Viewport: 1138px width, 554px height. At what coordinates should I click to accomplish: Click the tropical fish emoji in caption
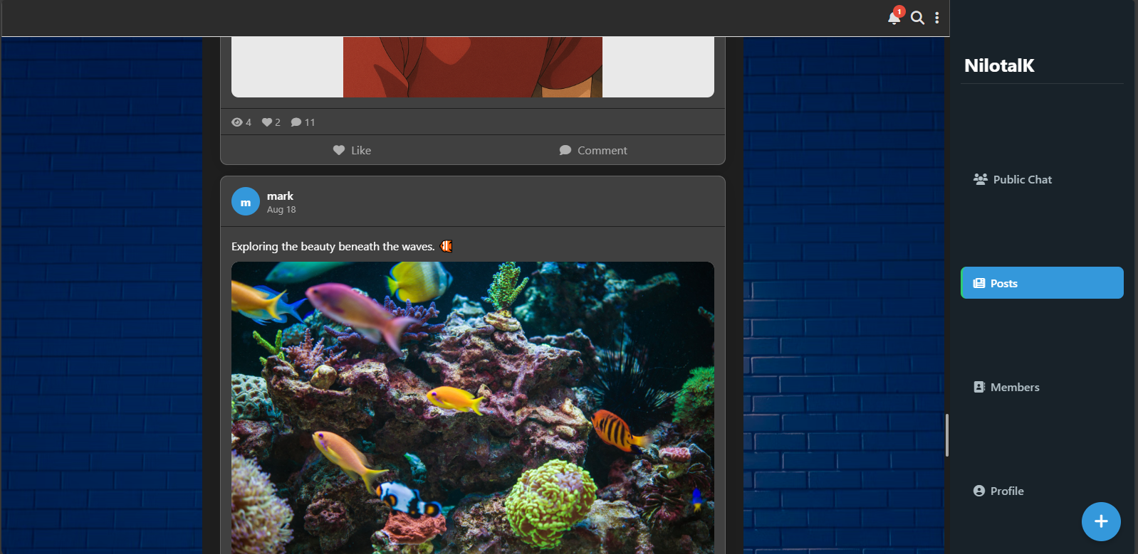(447, 246)
